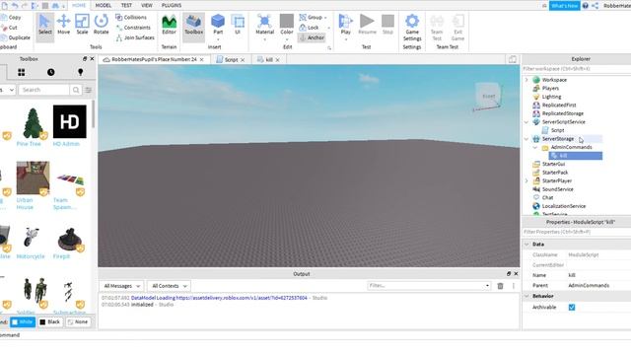The width and height of the screenshot is (631, 355).
Task: Choose Black background swatch in Toolbox
Action: pyautogui.click(x=50, y=322)
